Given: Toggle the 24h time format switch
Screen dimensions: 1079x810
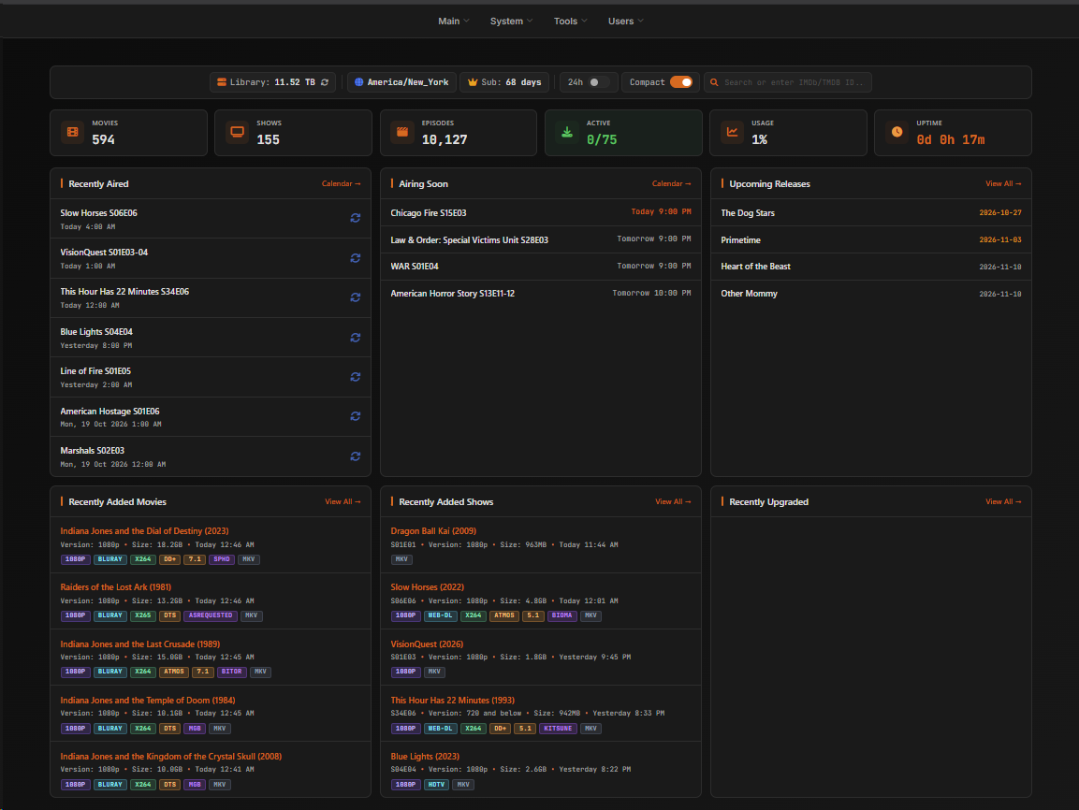Looking at the screenshot, I should click(598, 82).
